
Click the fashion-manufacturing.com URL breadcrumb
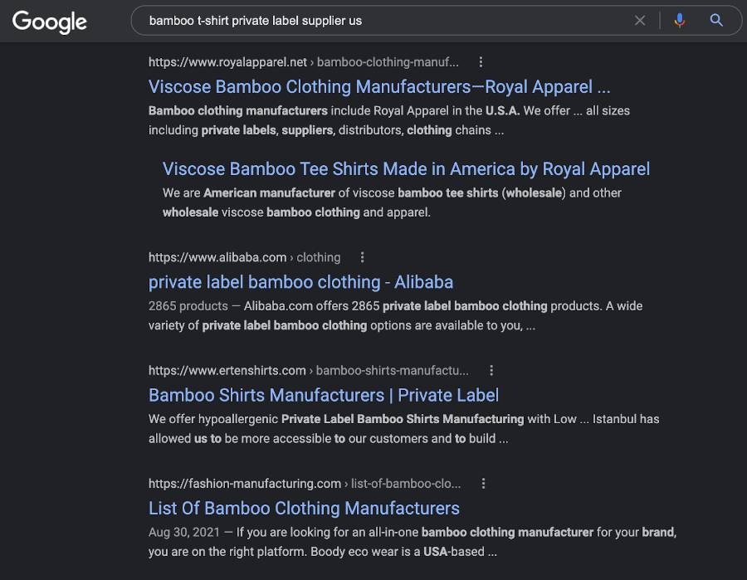tap(305, 483)
